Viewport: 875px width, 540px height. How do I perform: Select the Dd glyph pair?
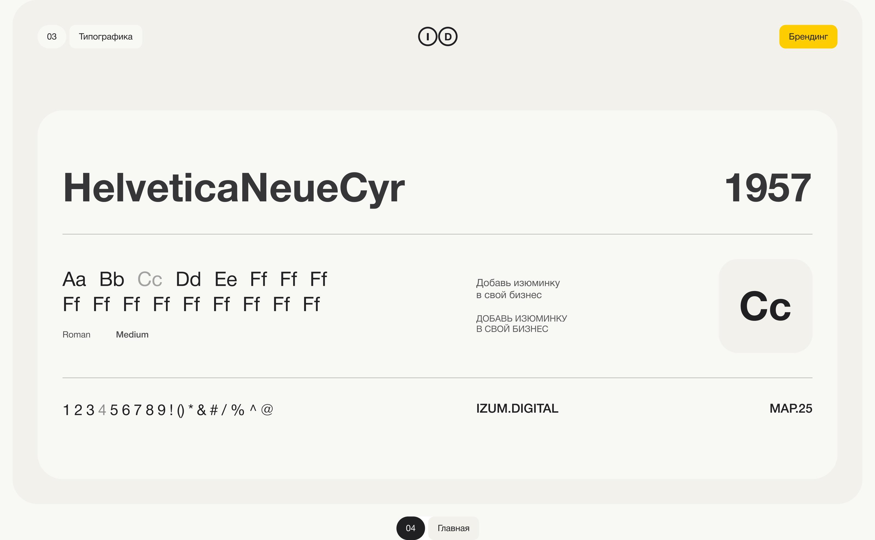pyautogui.click(x=188, y=279)
